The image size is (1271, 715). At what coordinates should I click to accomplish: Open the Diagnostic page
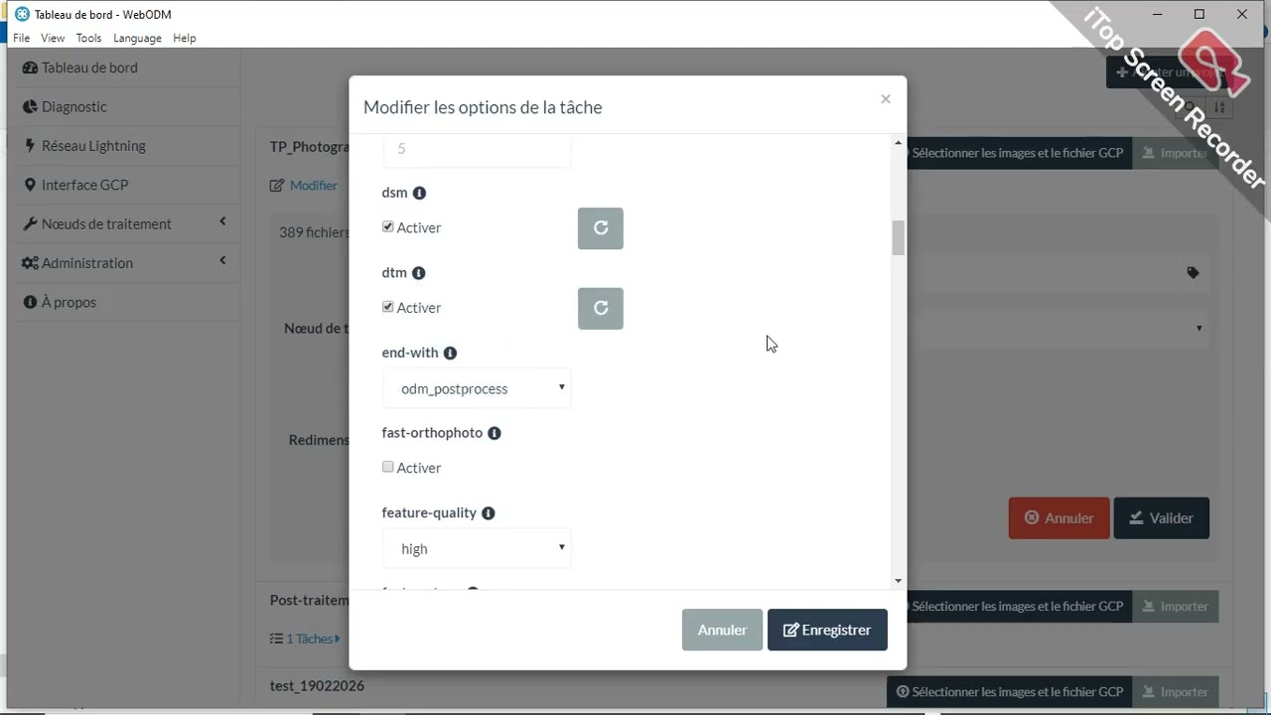pyautogui.click(x=74, y=107)
